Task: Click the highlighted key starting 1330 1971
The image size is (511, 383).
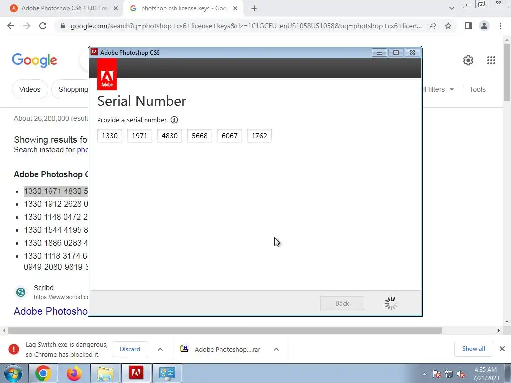Action: [56, 191]
